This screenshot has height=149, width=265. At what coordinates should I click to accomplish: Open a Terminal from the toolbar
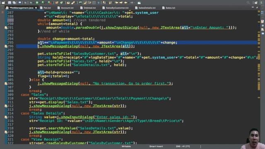pos(20,3)
